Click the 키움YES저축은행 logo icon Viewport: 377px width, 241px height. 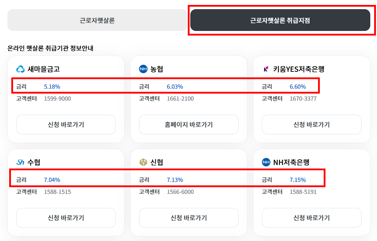coord(265,69)
